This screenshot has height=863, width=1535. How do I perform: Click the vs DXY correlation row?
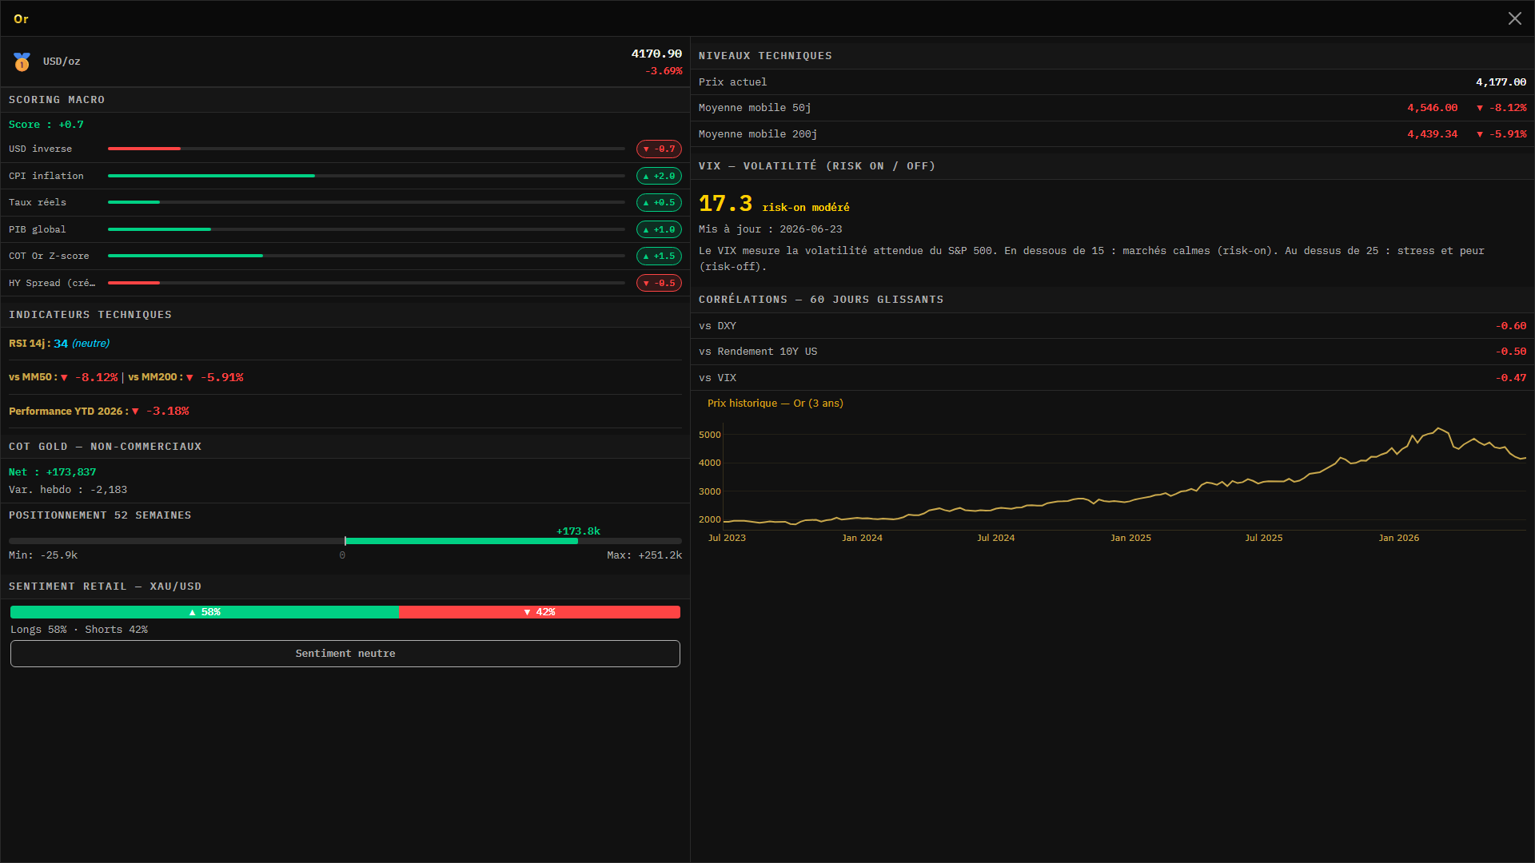[1112, 326]
